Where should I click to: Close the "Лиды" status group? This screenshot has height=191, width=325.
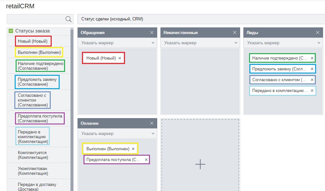click(x=317, y=32)
